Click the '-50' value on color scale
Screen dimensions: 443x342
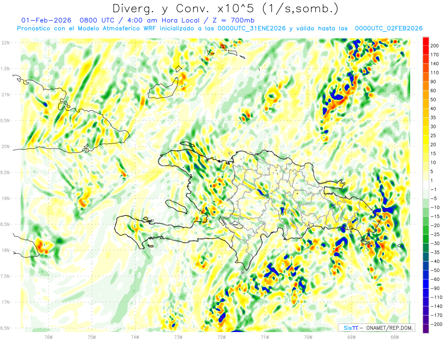[435, 270]
